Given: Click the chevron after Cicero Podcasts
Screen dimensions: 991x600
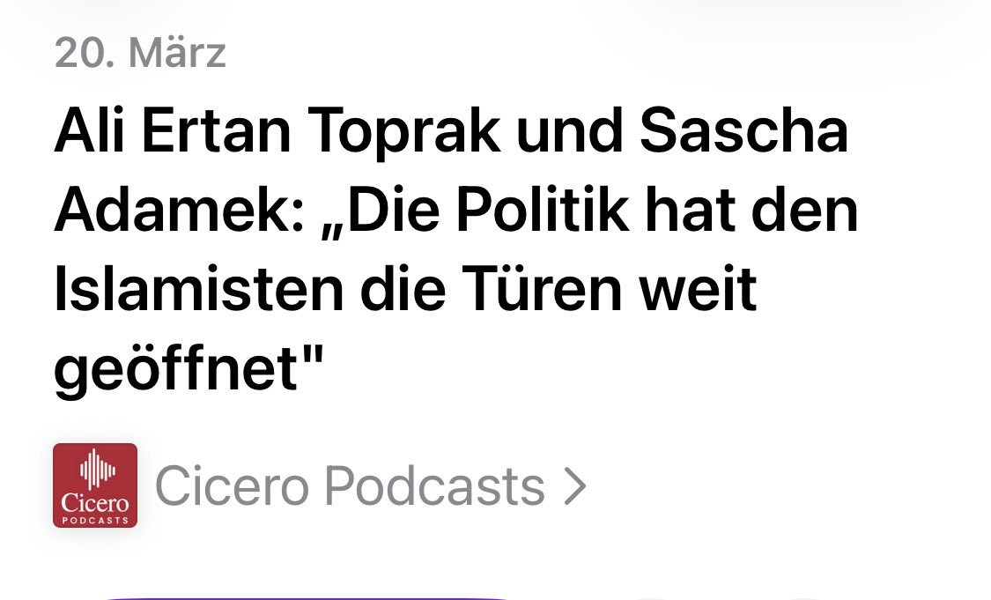Looking at the screenshot, I should (574, 486).
